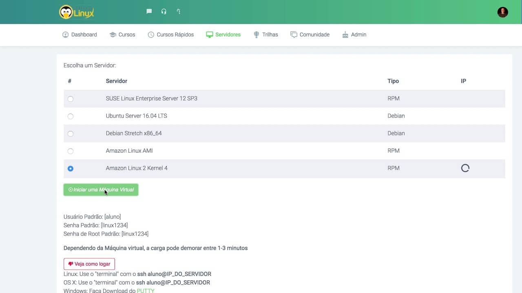Pick the Amazon Linux AMI radio button
The image size is (522, 293).
tap(71, 151)
